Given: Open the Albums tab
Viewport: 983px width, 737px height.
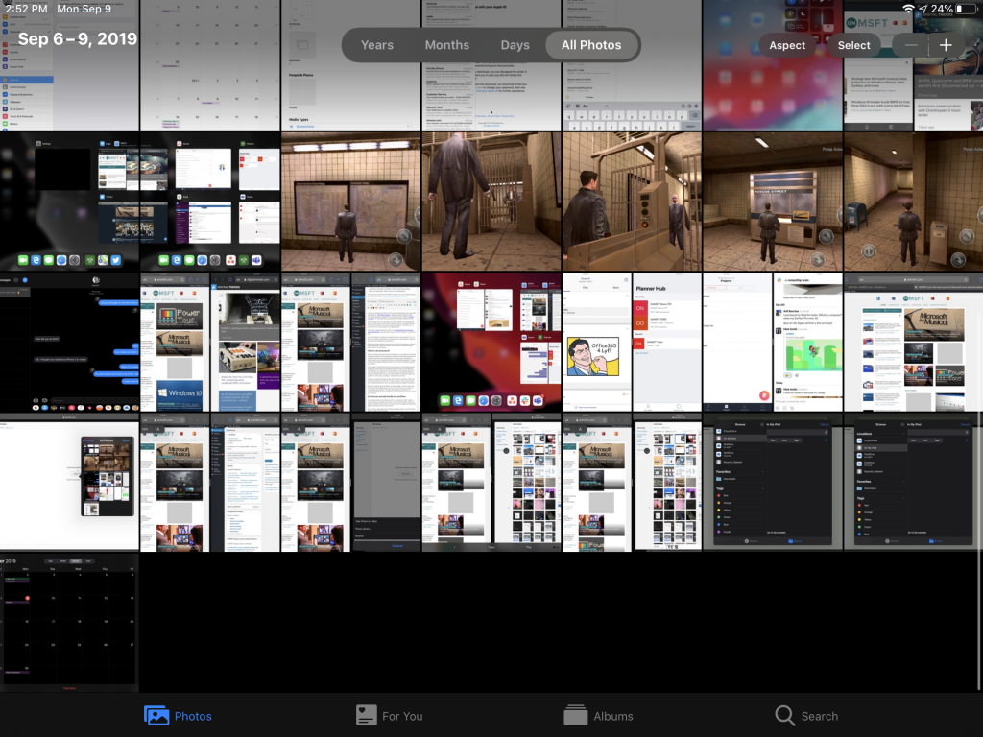Looking at the screenshot, I should (x=598, y=716).
